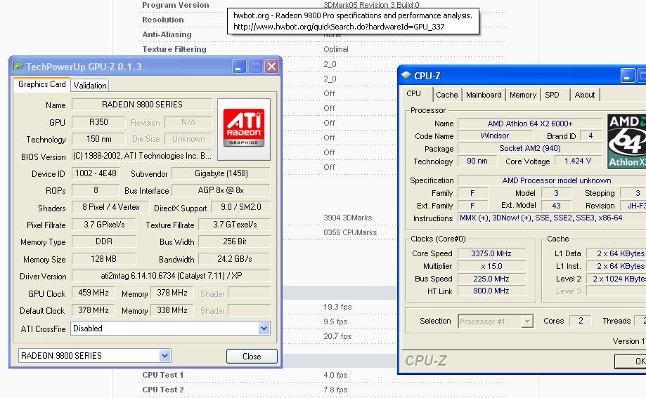Image resolution: width=646 pixels, height=398 pixels.
Task: Click the Code Name value Windsor
Action: tap(494, 135)
